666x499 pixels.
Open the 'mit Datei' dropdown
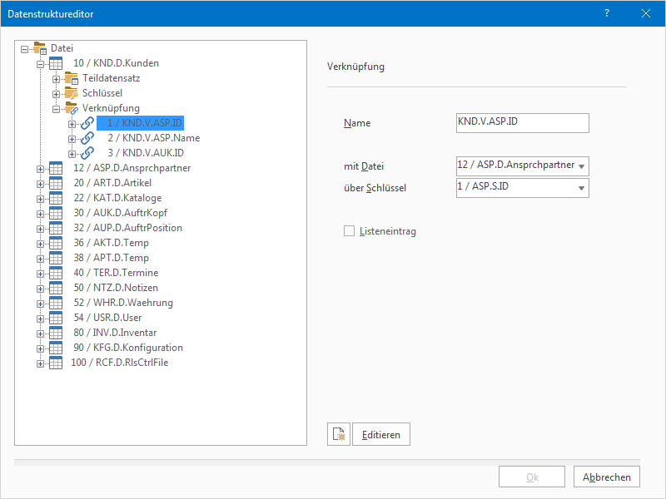581,166
